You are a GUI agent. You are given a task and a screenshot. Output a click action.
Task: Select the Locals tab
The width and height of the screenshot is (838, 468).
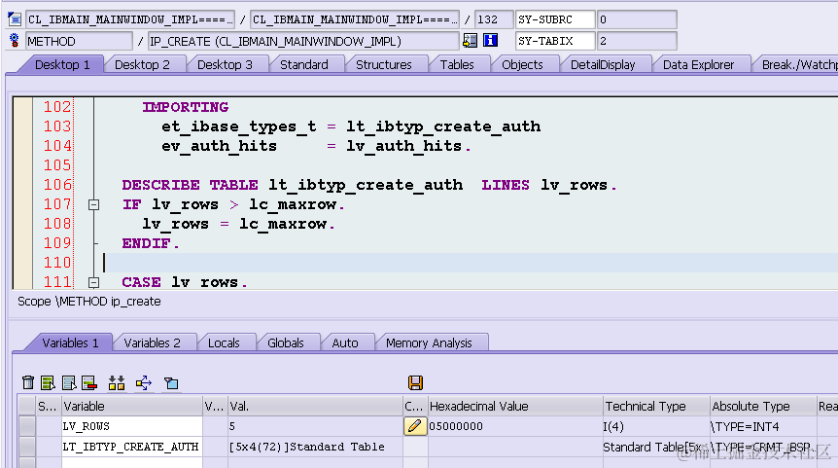[224, 342]
